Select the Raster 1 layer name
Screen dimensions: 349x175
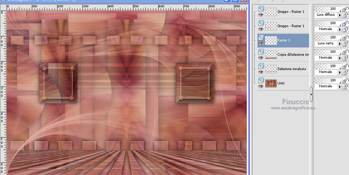(283, 40)
